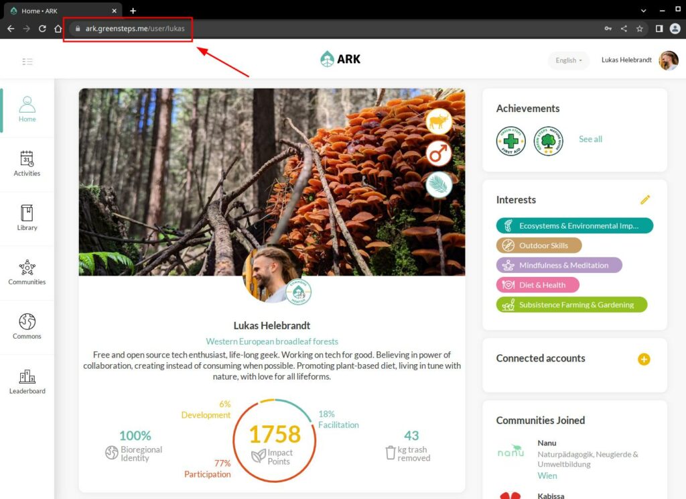Open Commons in the sidebar

click(x=27, y=327)
